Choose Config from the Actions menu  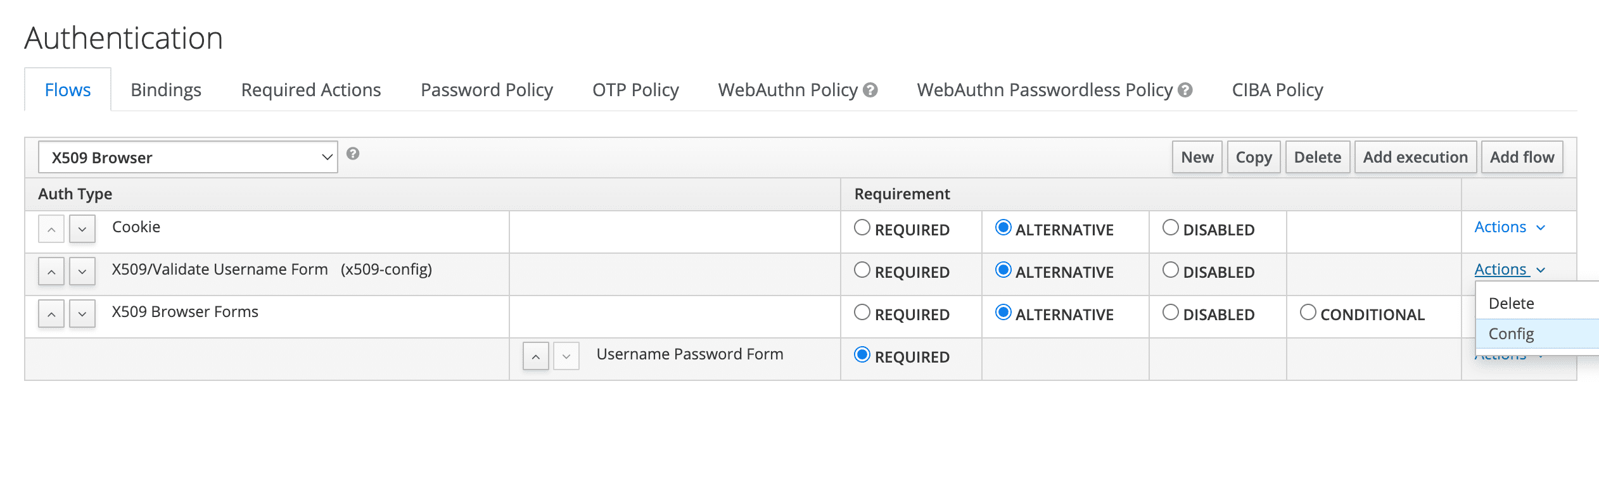(x=1512, y=333)
